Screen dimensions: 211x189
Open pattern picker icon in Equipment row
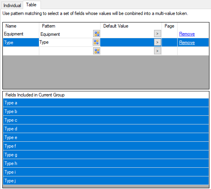click(97, 33)
